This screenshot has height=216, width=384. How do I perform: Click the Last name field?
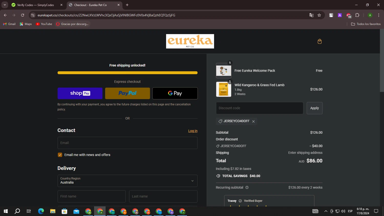pos(163,196)
